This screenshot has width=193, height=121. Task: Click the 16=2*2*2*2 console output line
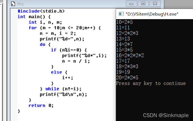pos(130,55)
